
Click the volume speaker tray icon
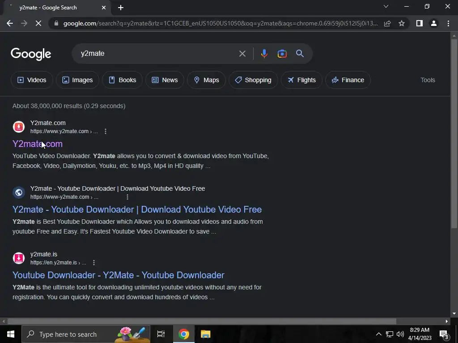pos(400,334)
